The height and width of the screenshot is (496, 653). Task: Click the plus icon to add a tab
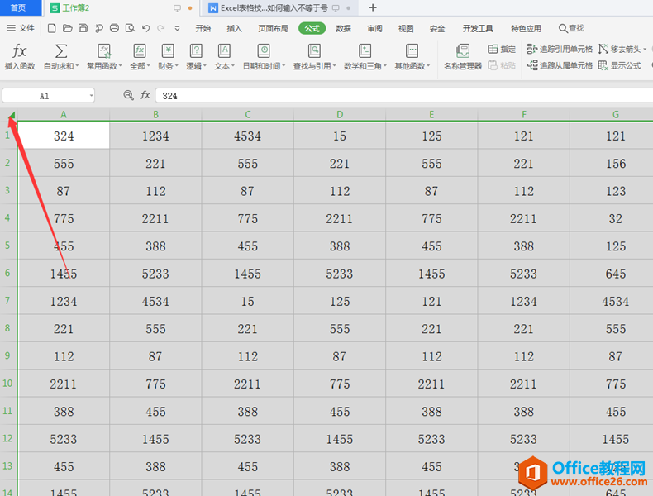[373, 7]
